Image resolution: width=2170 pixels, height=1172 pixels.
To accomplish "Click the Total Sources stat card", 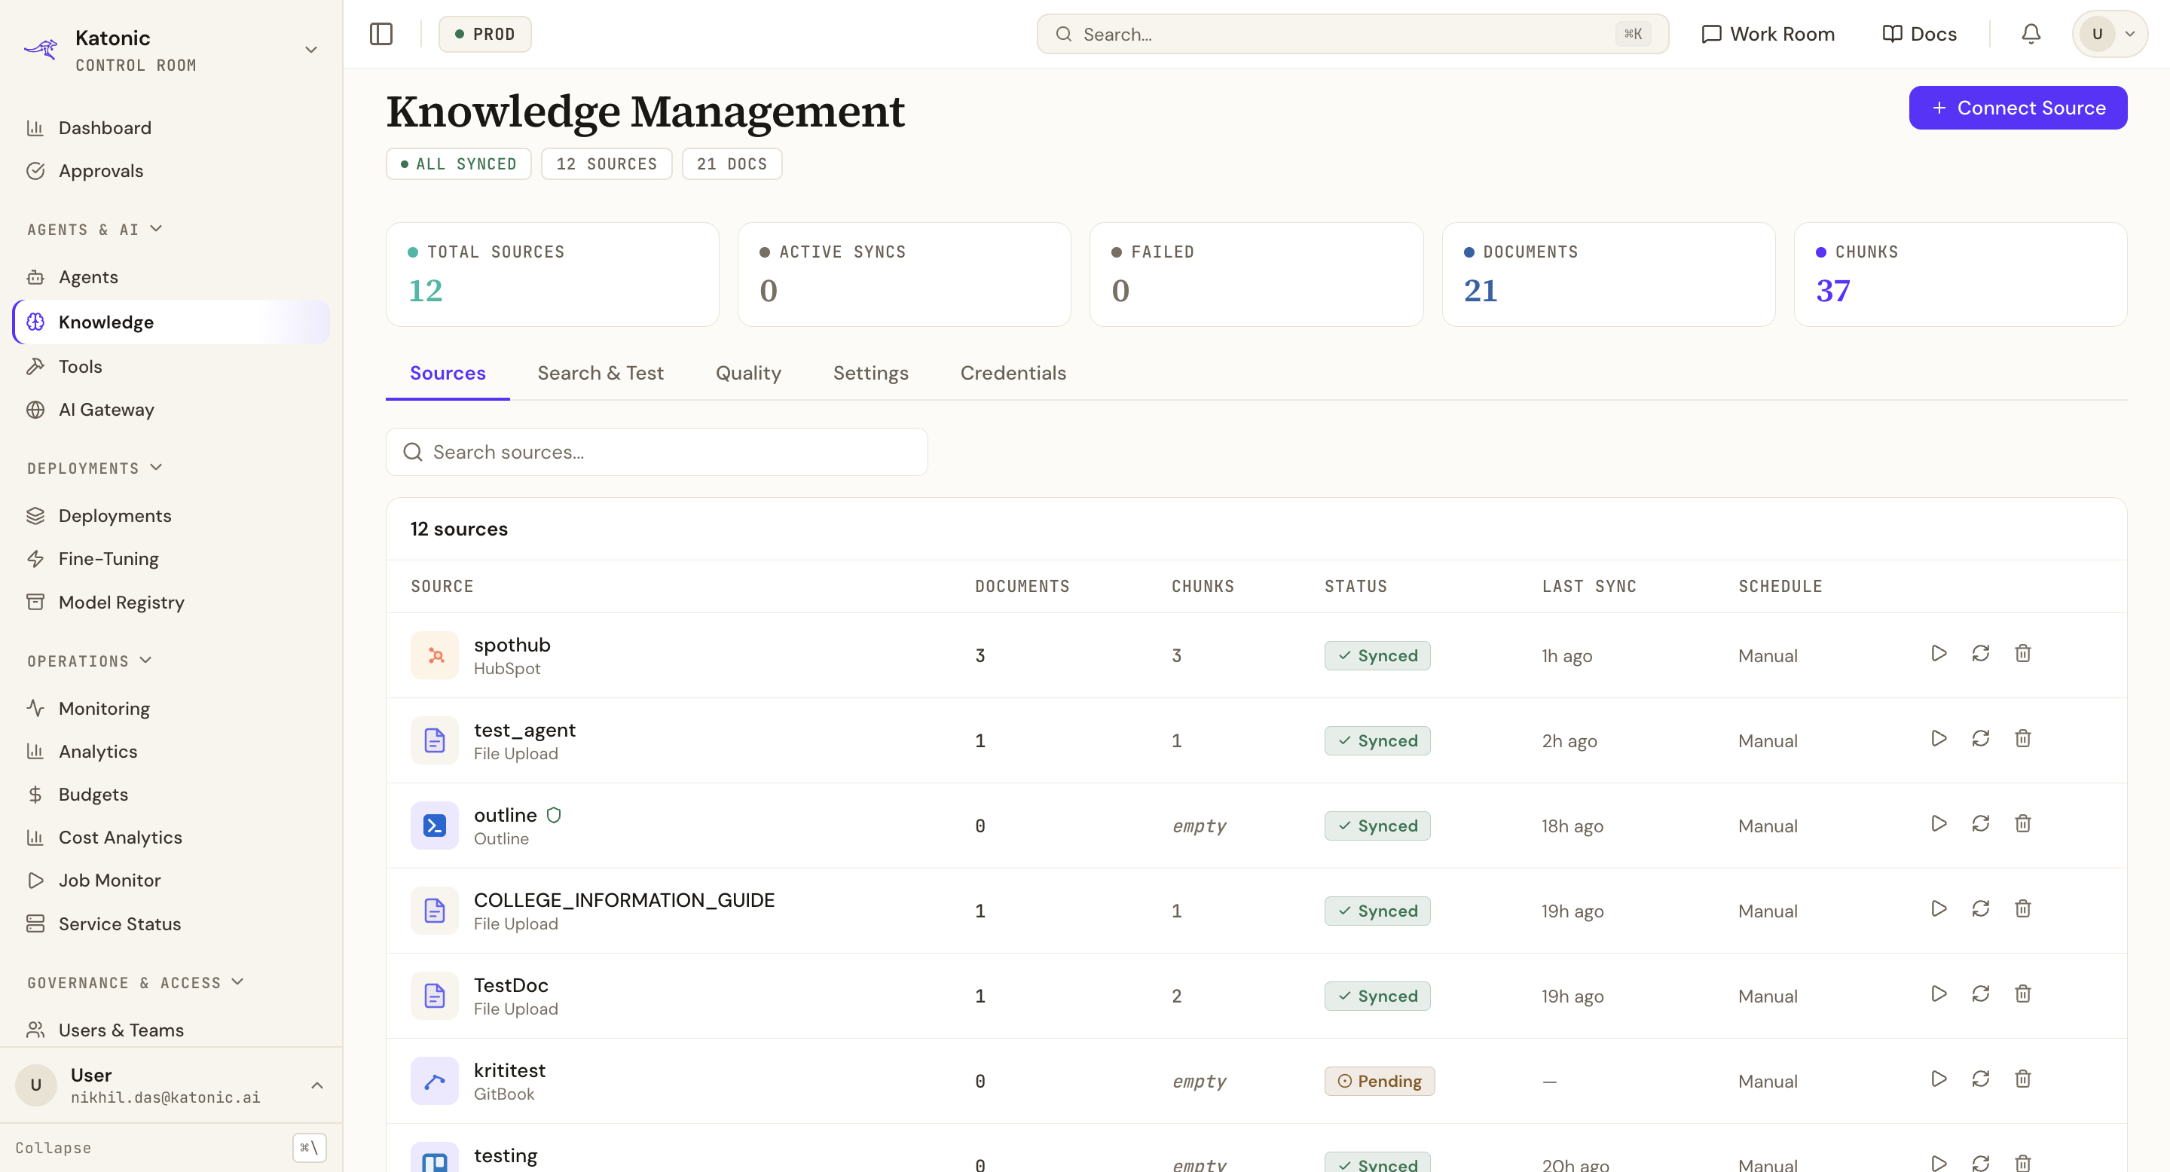I will pyautogui.click(x=552, y=274).
